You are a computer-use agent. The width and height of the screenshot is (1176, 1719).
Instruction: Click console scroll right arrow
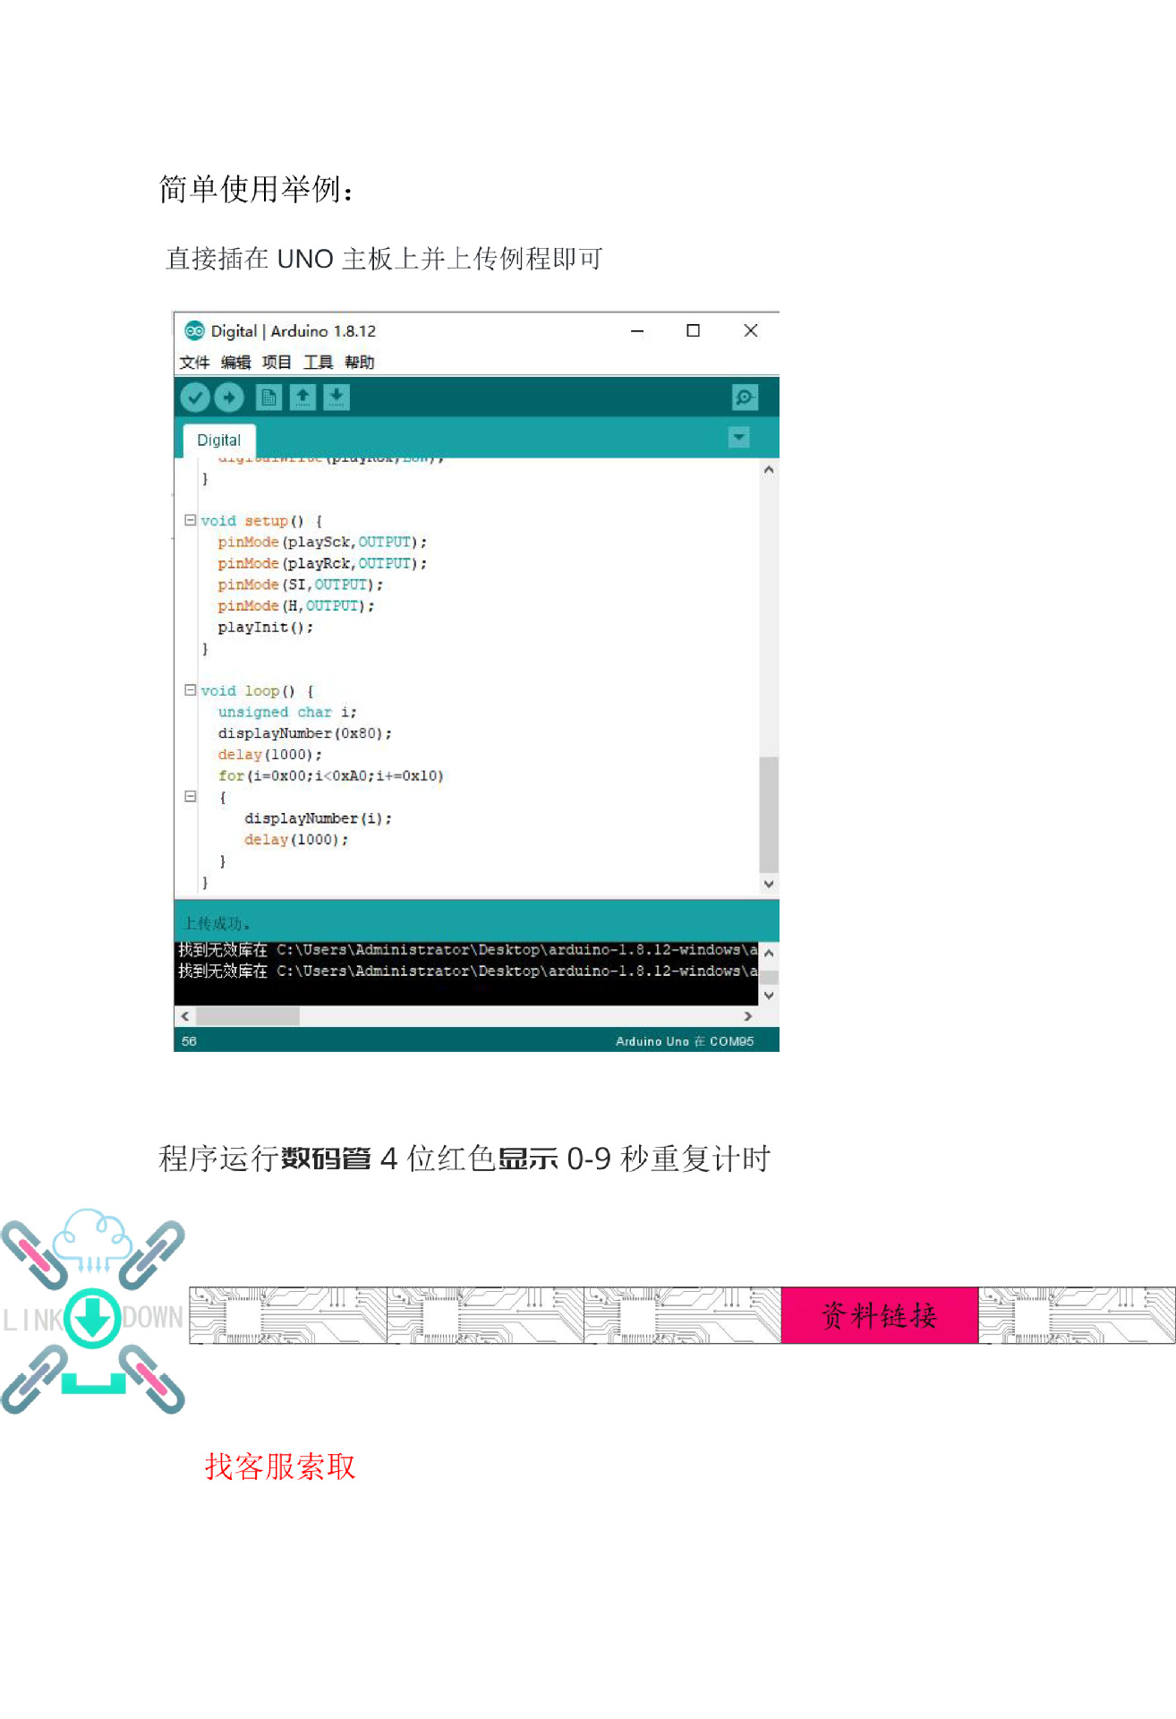pos(748,1016)
